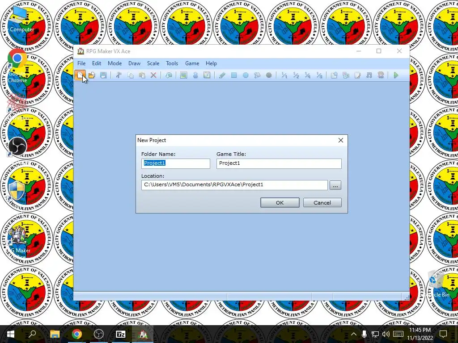Click RPG Maker taskbar icon
The width and height of the screenshot is (458, 343).
pyautogui.click(x=143, y=334)
